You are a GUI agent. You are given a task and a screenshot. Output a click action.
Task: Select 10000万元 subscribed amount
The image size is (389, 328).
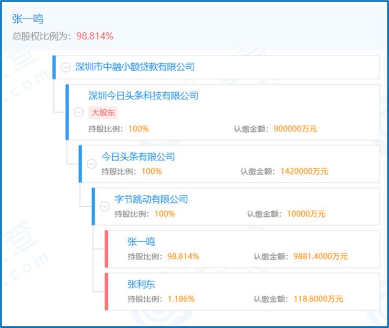[306, 214]
